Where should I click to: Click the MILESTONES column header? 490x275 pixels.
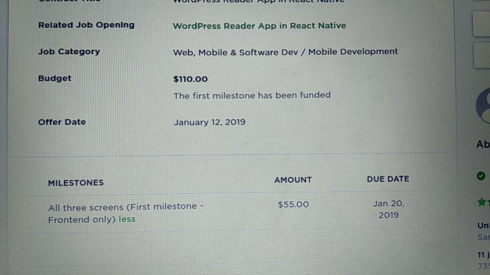[x=76, y=183]
